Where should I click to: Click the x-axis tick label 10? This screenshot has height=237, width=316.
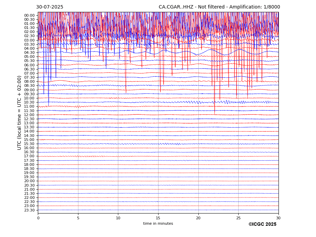(x=118, y=218)
